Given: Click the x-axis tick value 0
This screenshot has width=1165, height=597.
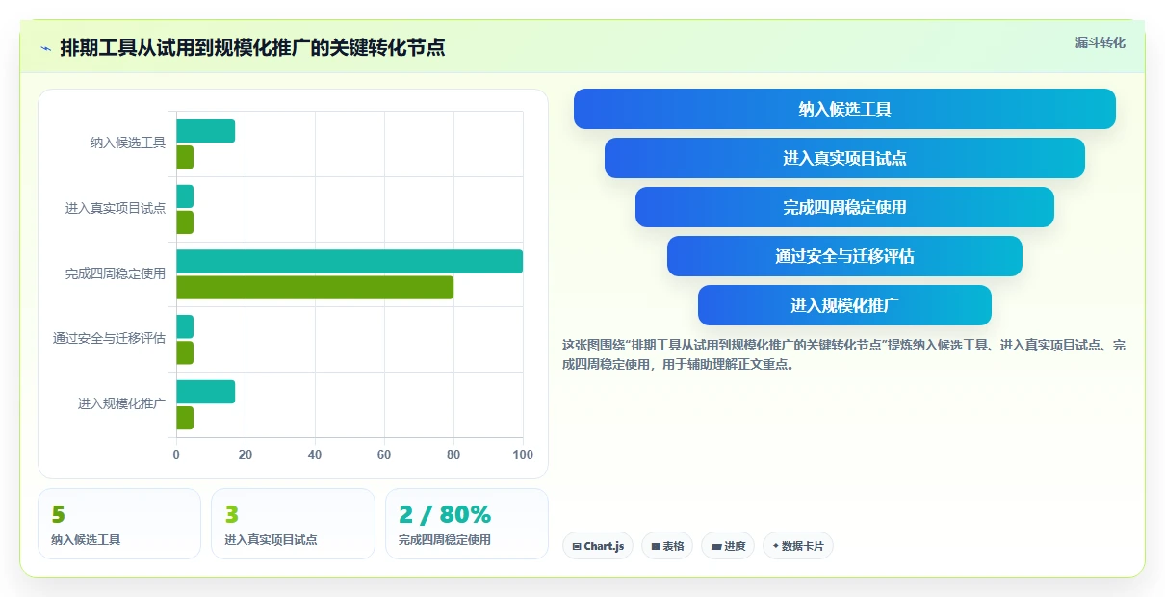Looking at the screenshot, I should click(176, 454).
